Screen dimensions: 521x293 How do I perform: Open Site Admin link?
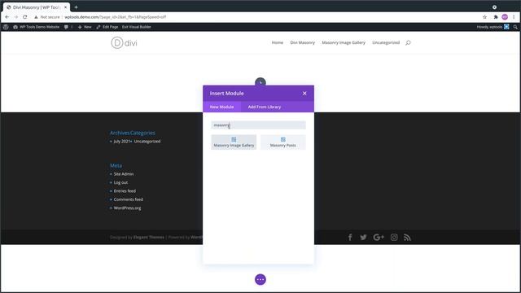coord(124,173)
